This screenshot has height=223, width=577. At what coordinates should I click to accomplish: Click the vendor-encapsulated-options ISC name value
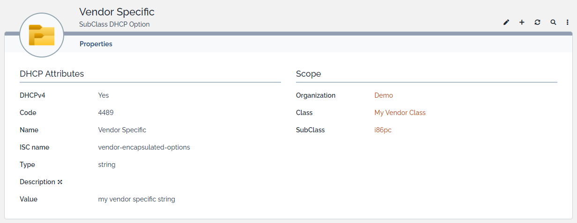[144, 147]
